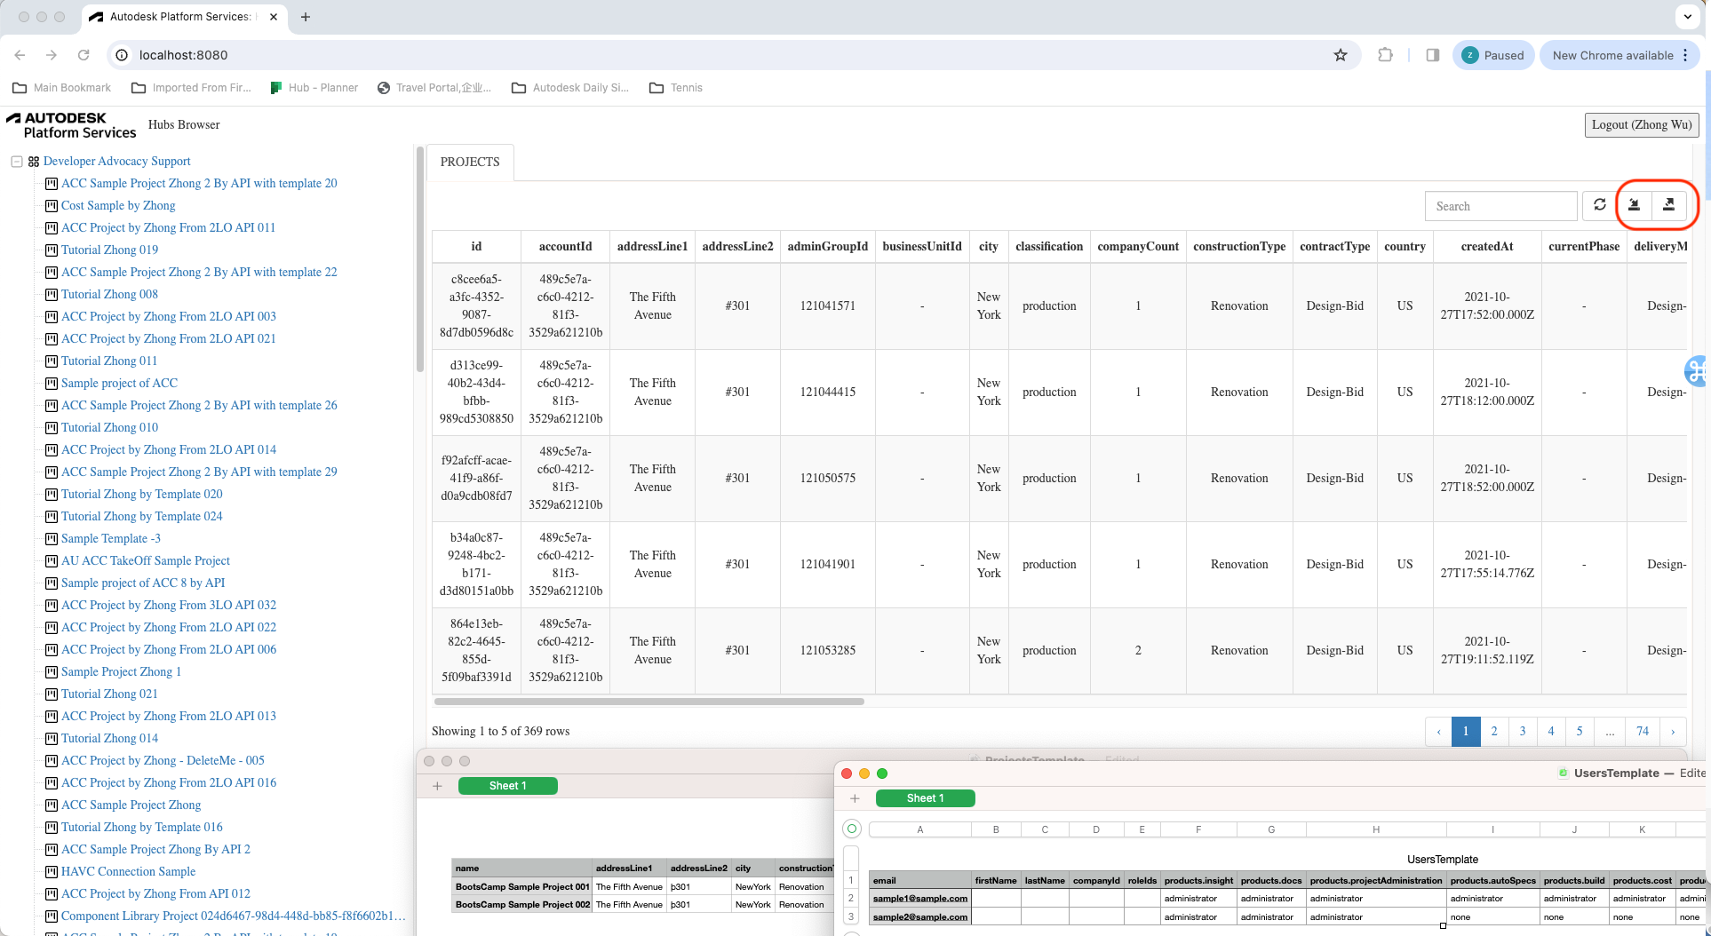
Task: Close the Autodesk Platform Services tab
Action: [x=274, y=17]
